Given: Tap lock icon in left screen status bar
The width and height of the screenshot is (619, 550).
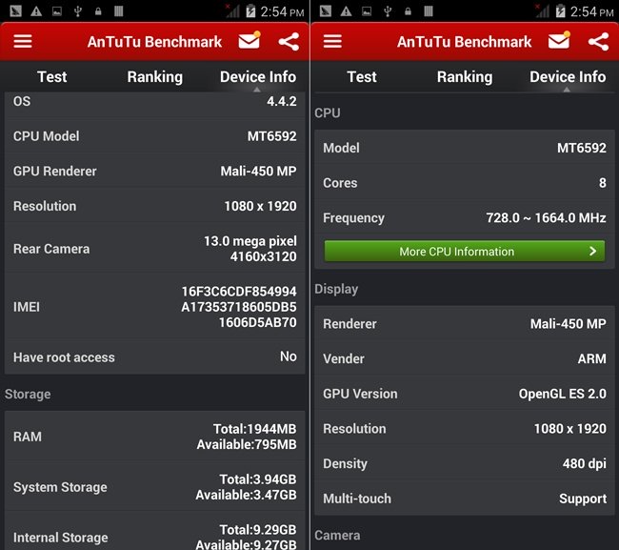Looking at the screenshot, I should pos(98,11).
